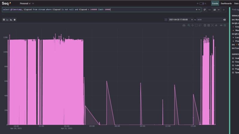Open the Personal workspace dropdown
The height and width of the screenshot is (134, 239).
pos(25,4)
